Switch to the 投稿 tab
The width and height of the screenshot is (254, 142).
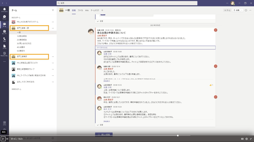click(74, 10)
